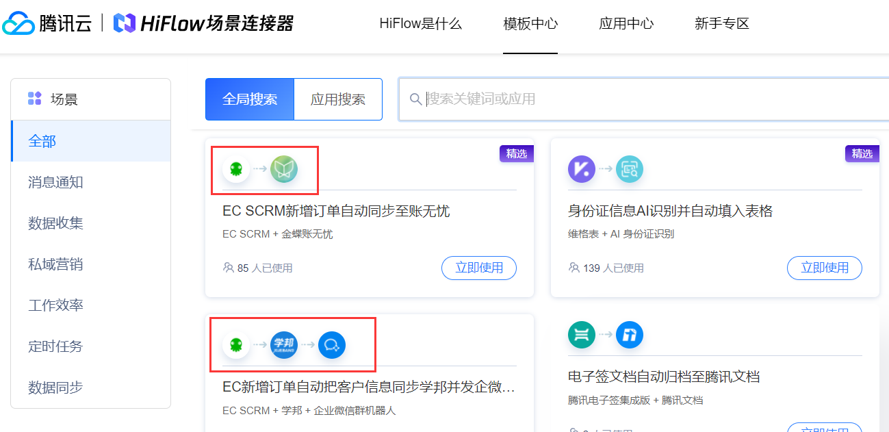Click the 金蝶账无忧 butterfly icon
The height and width of the screenshot is (432, 889).
[x=283, y=169]
